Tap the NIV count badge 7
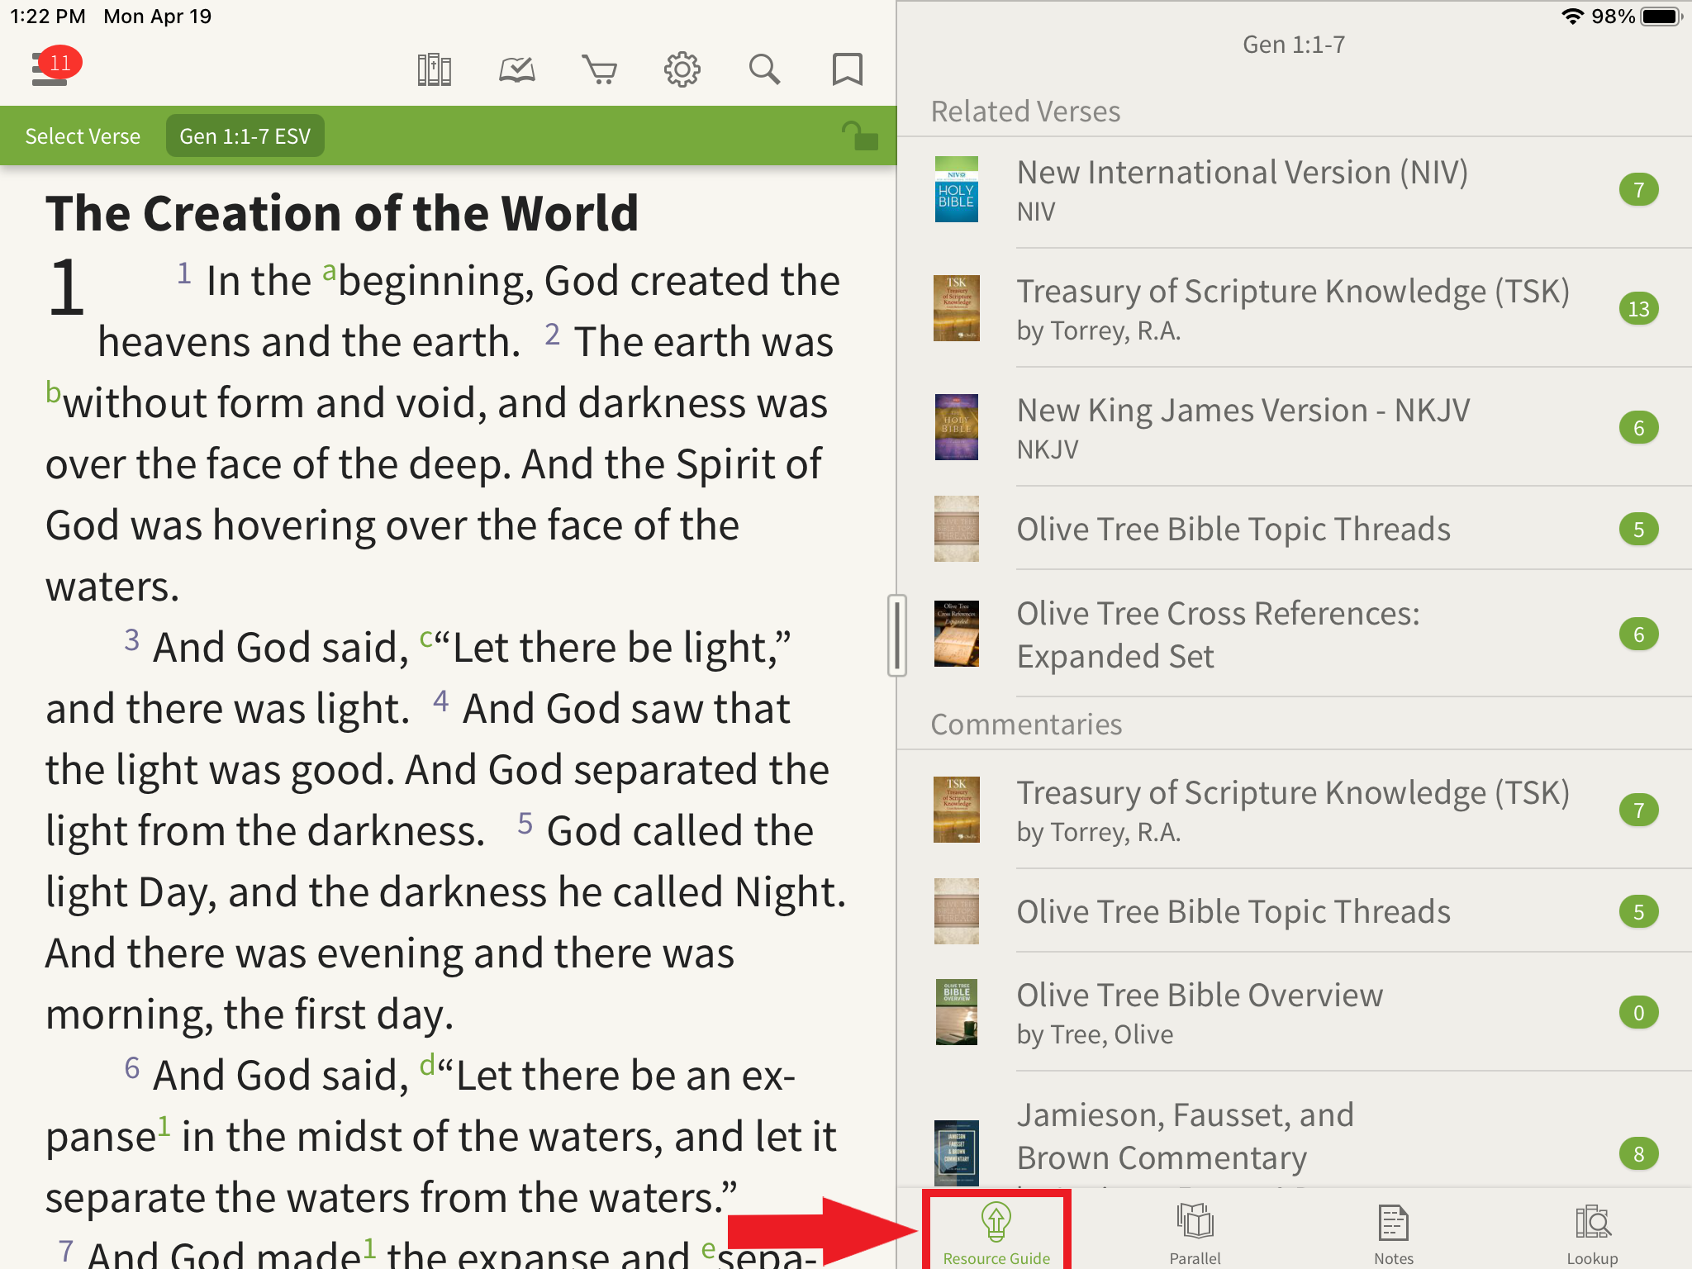This screenshot has width=1692, height=1269. [x=1638, y=190]
